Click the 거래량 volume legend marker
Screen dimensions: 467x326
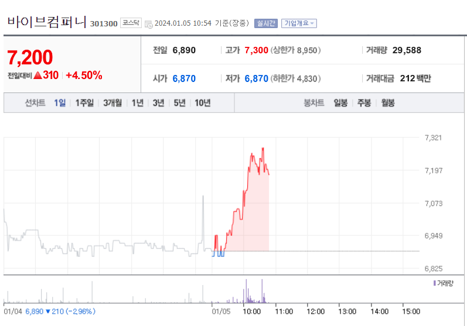click(435, 283)
